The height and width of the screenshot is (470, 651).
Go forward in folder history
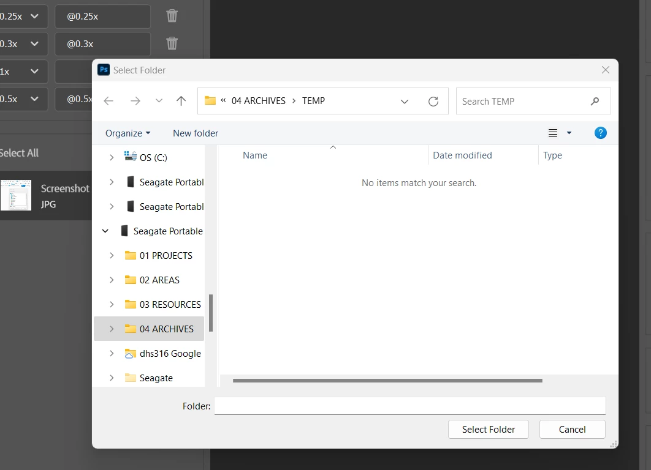click(x=135, y=101)
